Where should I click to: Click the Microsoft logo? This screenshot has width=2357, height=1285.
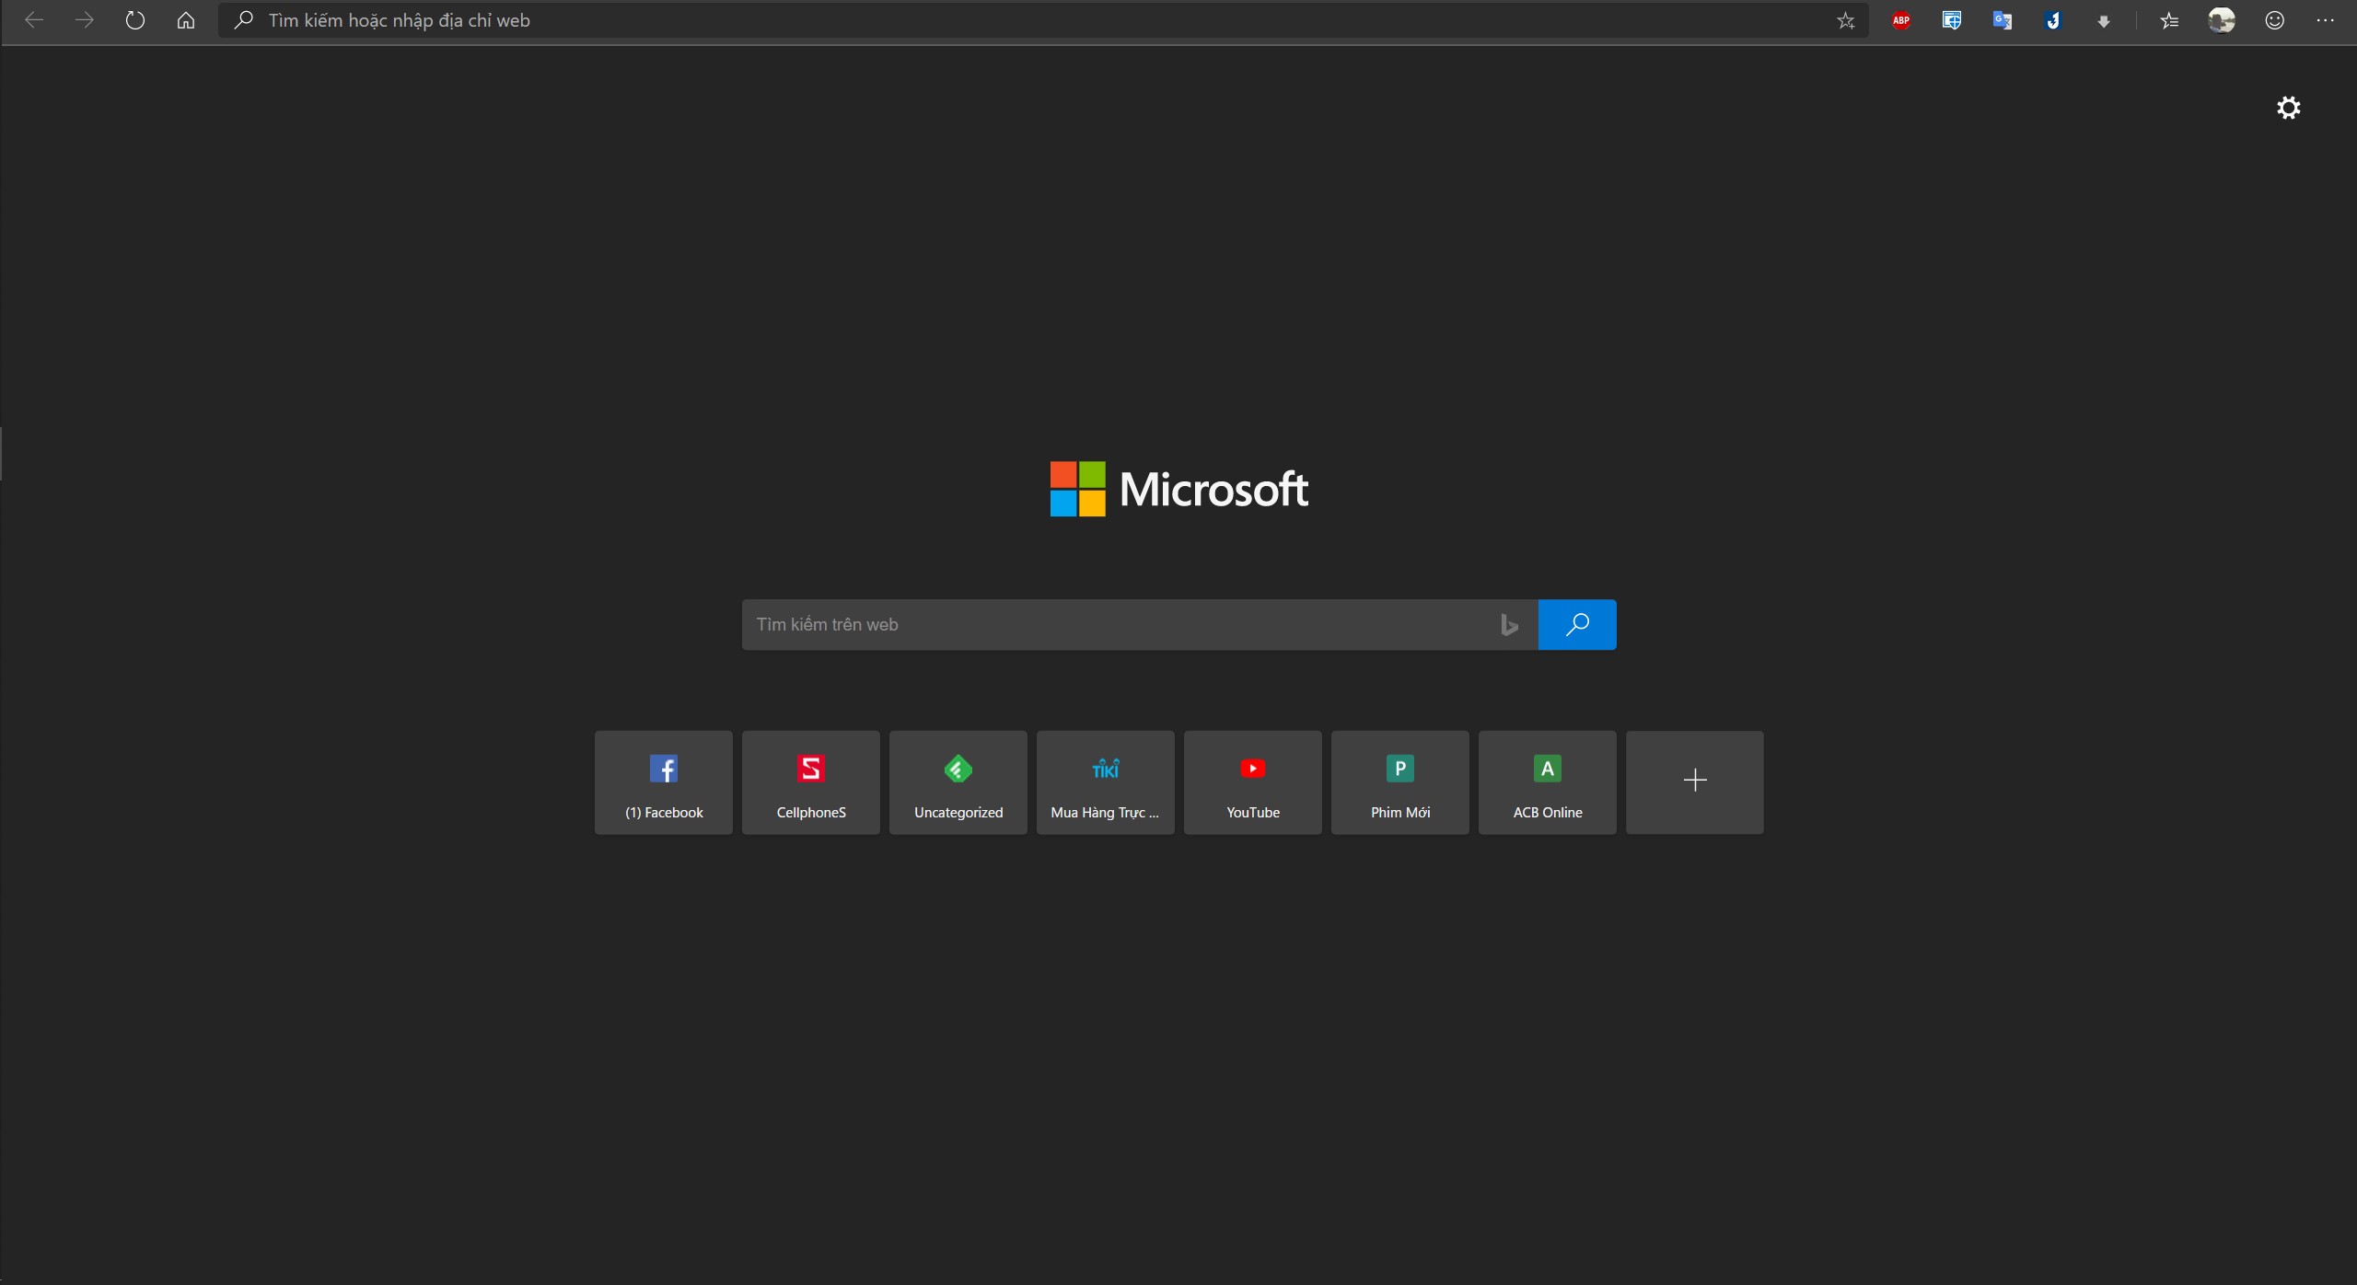point(1178,489)
